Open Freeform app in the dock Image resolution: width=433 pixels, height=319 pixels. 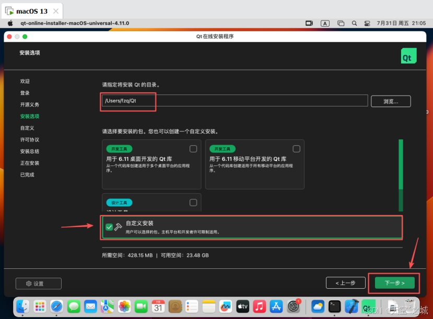(x=226, y=306)
